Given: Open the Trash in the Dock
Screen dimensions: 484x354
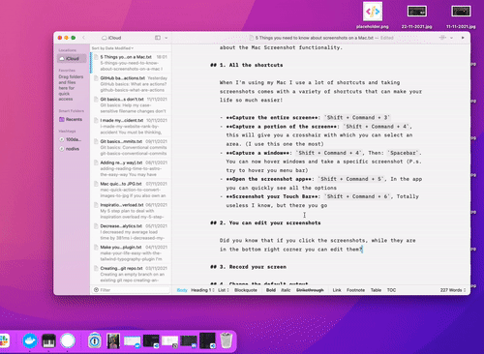Looking at the screenshot, I should click(227, 340).
